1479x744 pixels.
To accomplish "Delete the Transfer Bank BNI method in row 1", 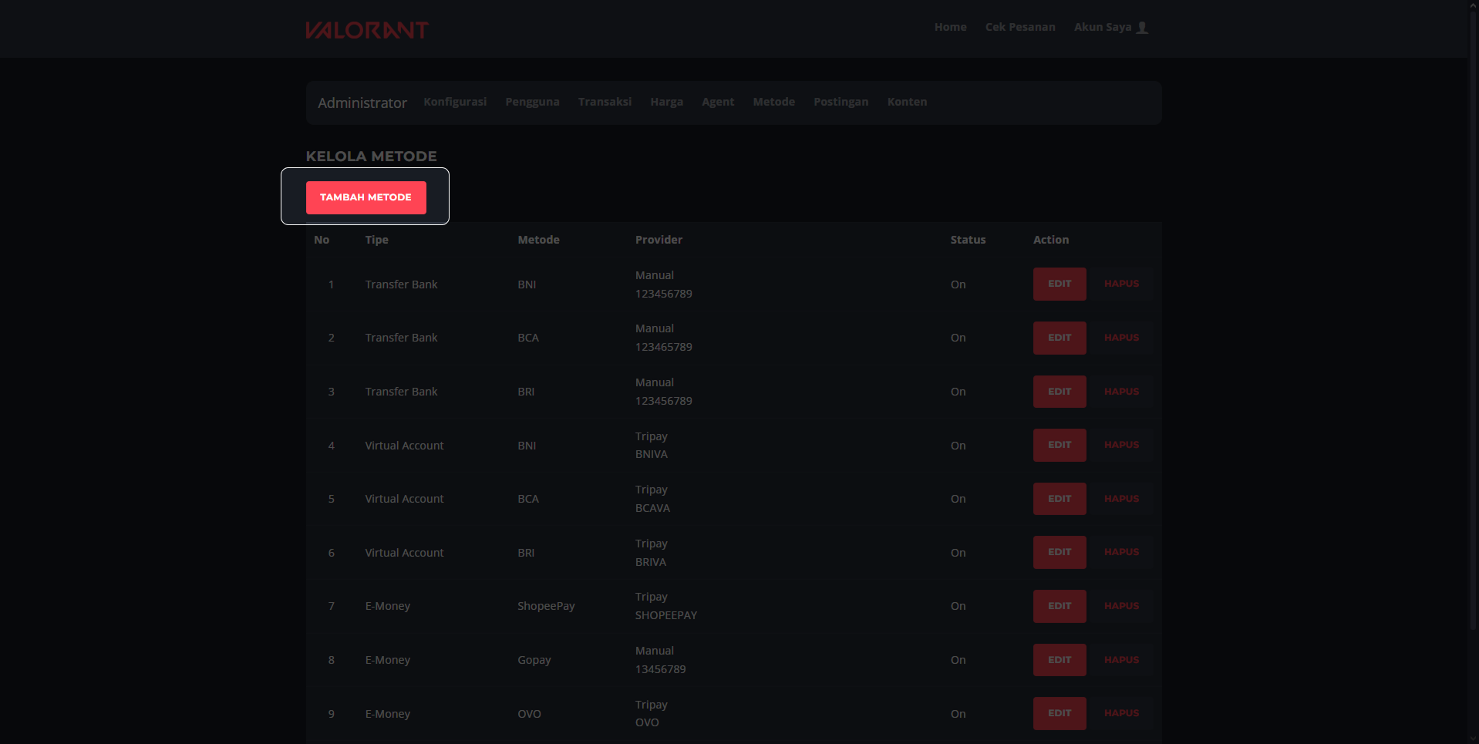I will point(1121,284).
